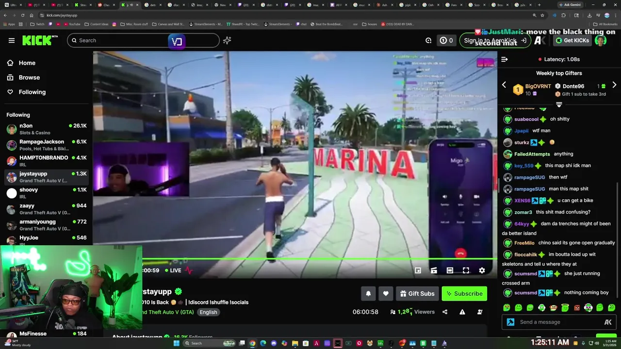
Task: Open zaayy channel in sidebar
Action: (46, 209)
